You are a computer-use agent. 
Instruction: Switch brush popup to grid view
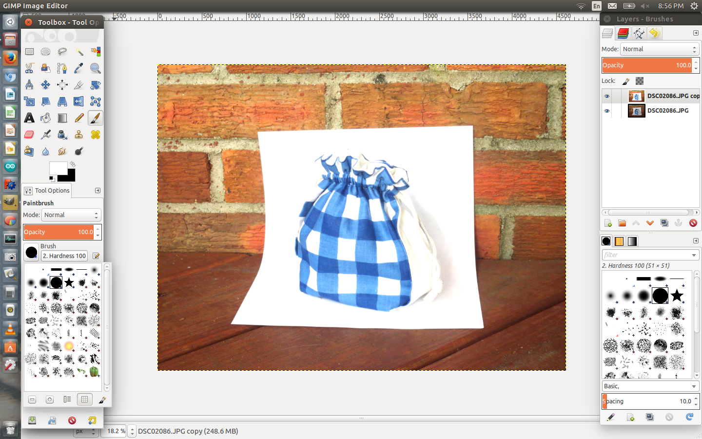(x=85, y=399)
